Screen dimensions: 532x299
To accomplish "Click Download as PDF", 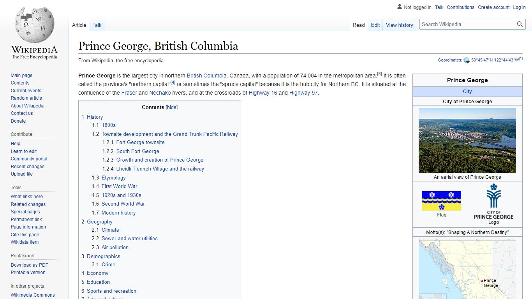I will [30, 265].
